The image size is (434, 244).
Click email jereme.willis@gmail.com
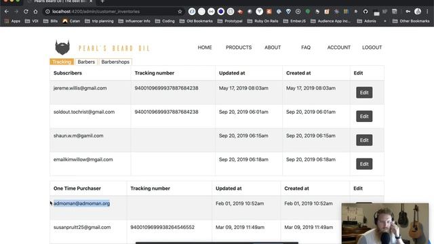tap(80, 88)
